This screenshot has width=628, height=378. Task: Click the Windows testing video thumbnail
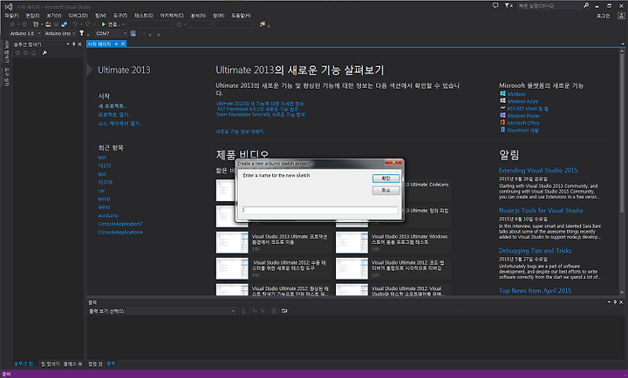coord(352,242)
